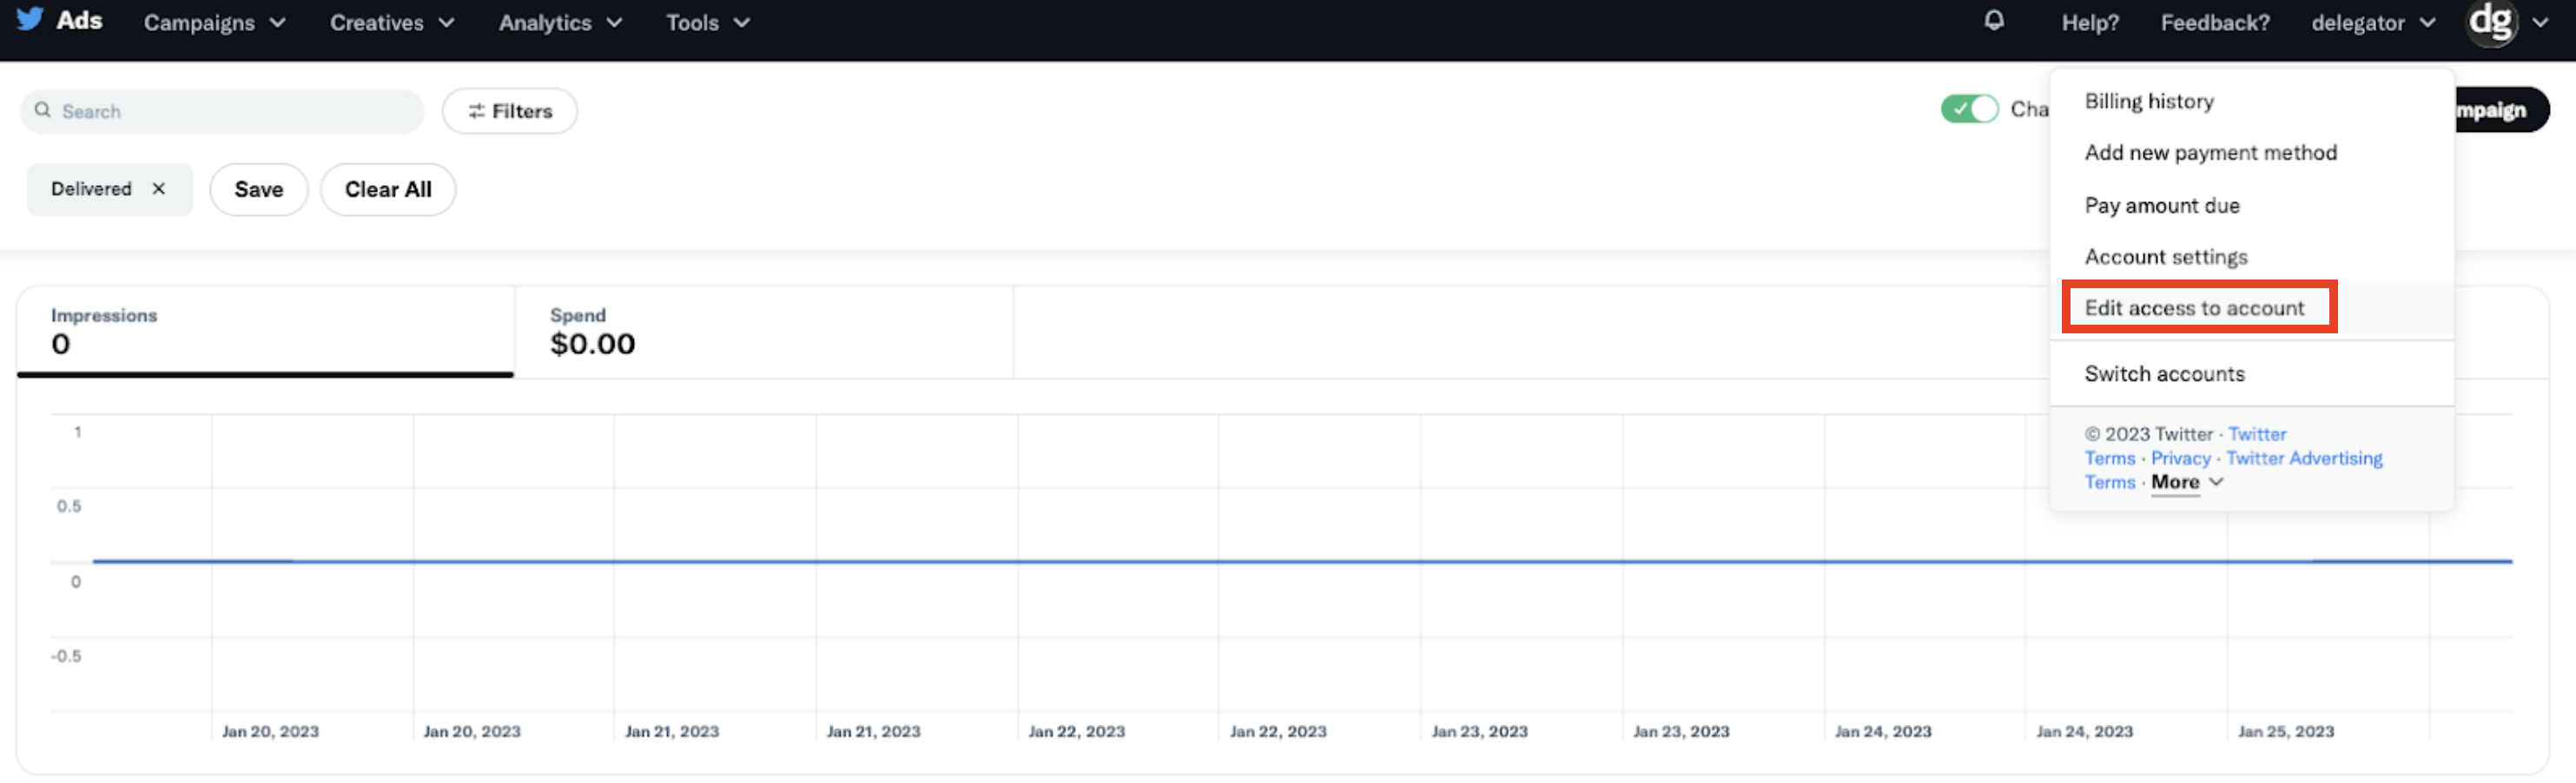Click the chevron beside the dg avatar

(x=2539, y=22)
